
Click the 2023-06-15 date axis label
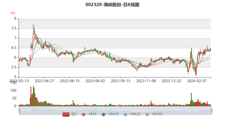pyautogui.click(x=70, y=81)
